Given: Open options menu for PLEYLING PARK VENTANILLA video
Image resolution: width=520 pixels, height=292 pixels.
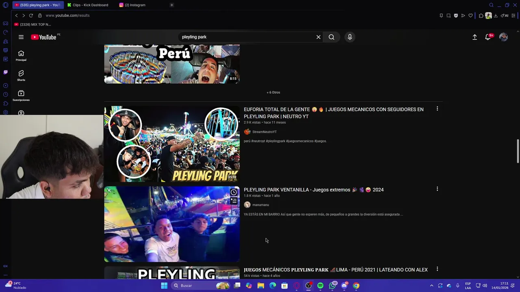Looking at the screenshot, I should pos(437,189).
